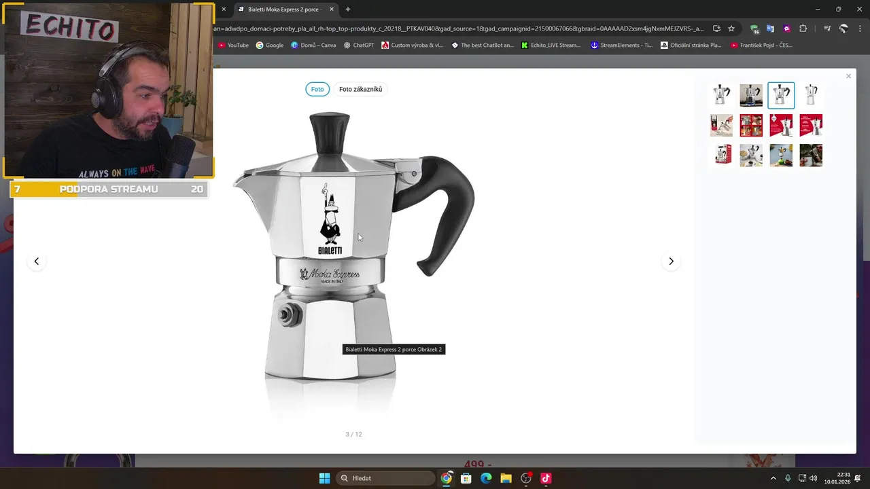Show the next product photo with right arrow
The width and height of the screenshot is (870, 489).
(x=671, y=261)
